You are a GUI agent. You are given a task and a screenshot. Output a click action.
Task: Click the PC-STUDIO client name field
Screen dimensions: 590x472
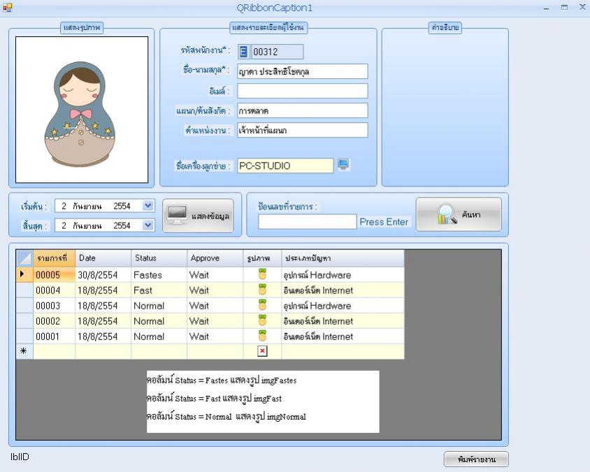pyautogui.click(x=285, y=165)
